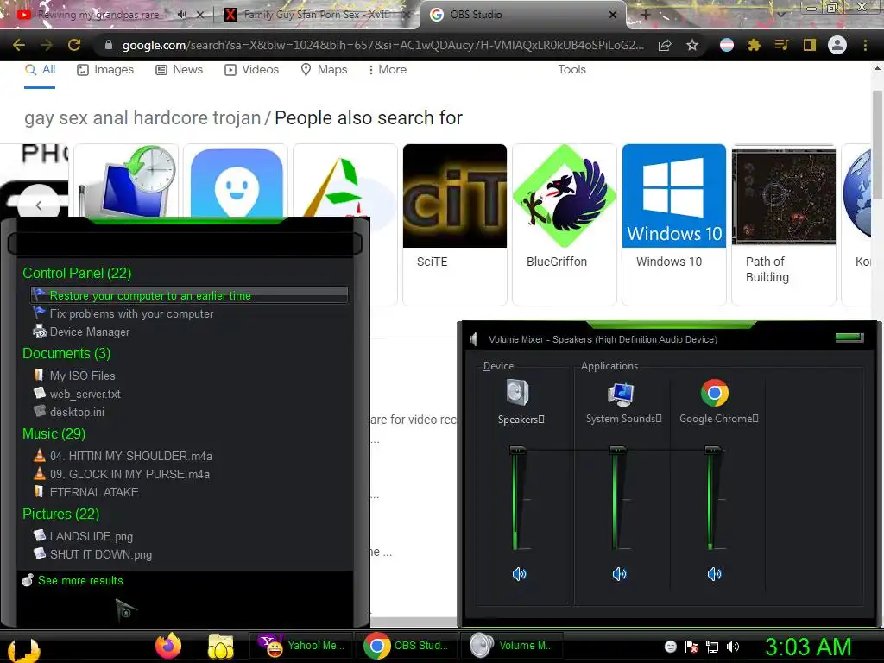Open Restore your computer to an earlier time
Image resolution: width=884 pixels, height=663 pixels.
189,295
